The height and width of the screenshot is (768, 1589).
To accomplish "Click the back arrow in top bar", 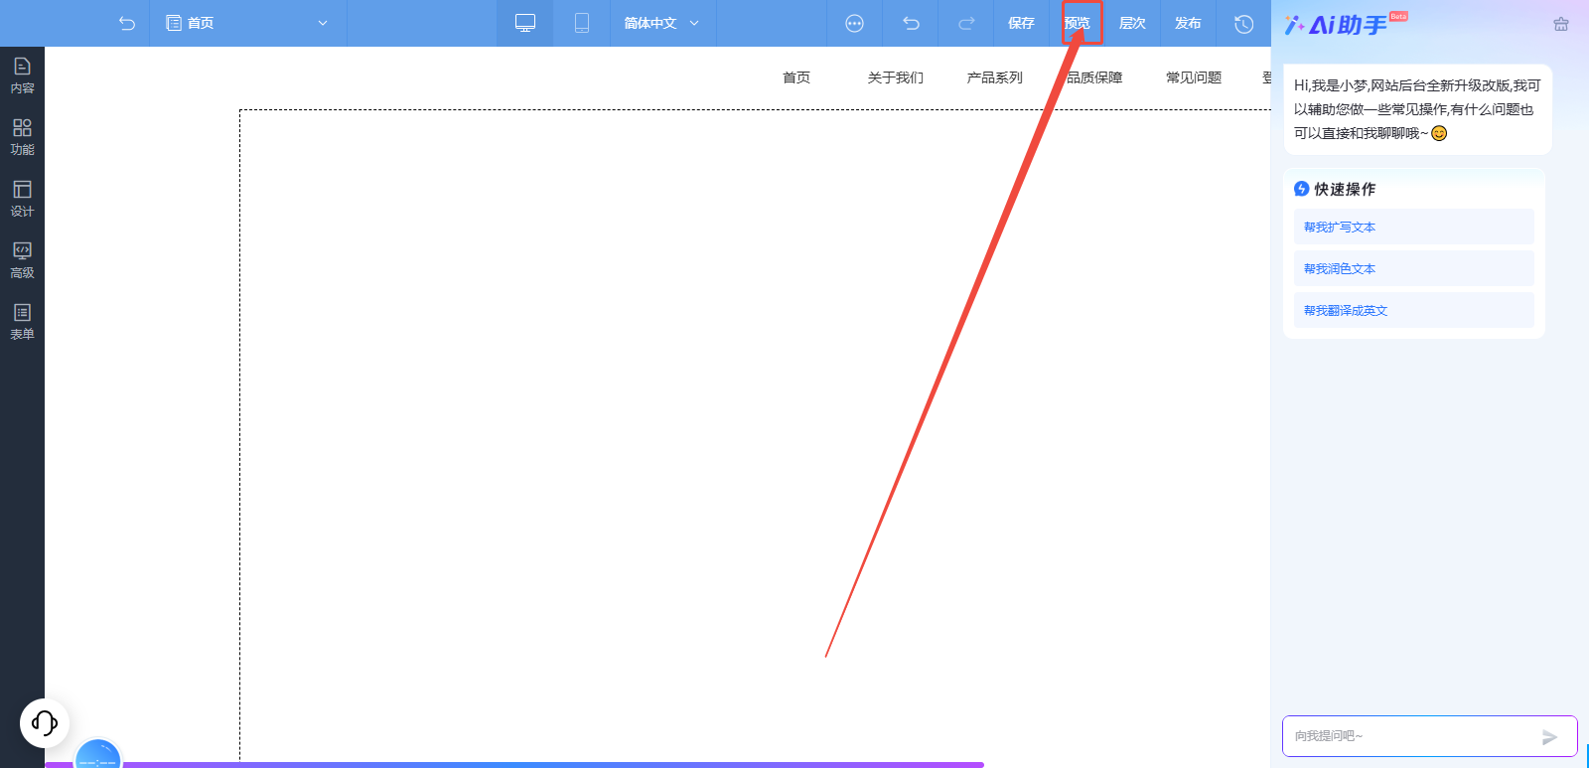I will tap(126, 23).
